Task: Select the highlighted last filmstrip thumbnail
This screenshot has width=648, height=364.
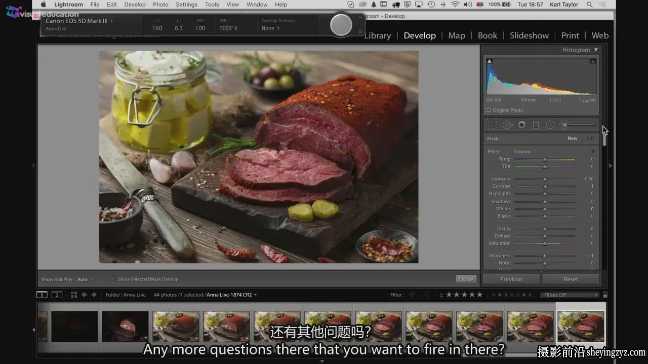Action: 581,327
